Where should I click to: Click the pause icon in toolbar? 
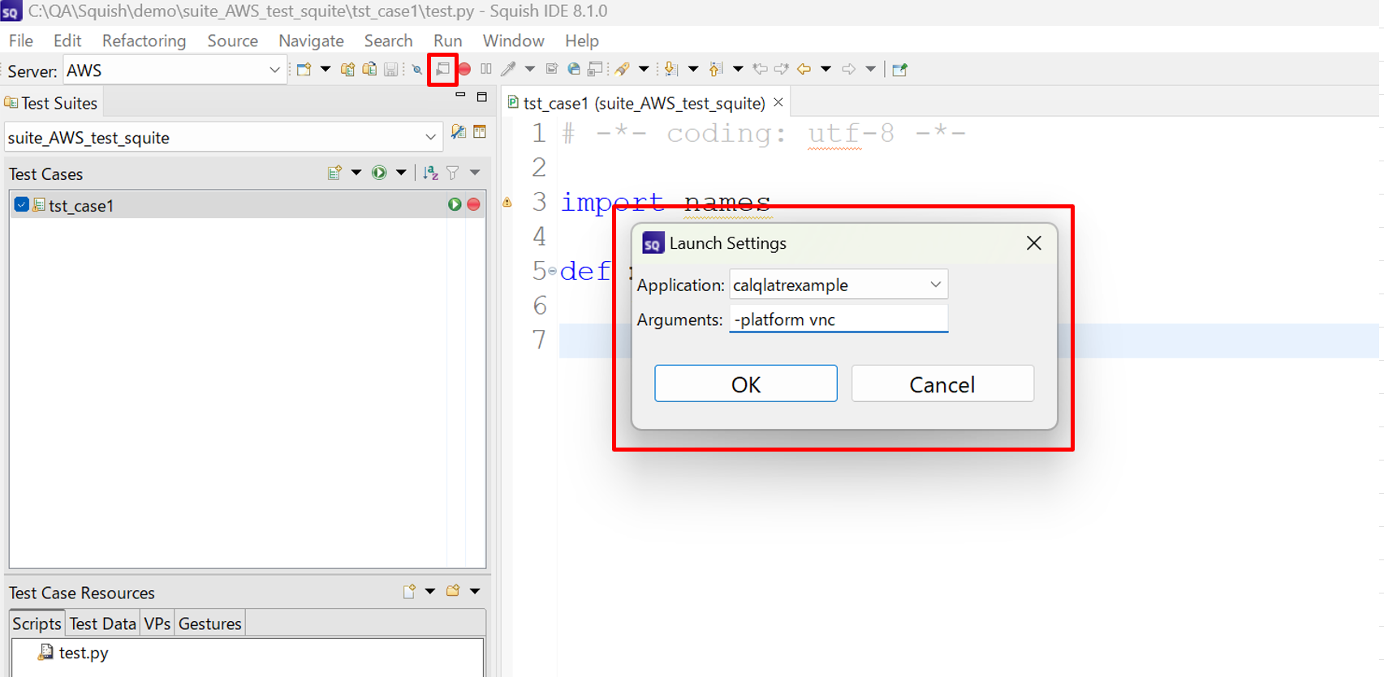486,70
